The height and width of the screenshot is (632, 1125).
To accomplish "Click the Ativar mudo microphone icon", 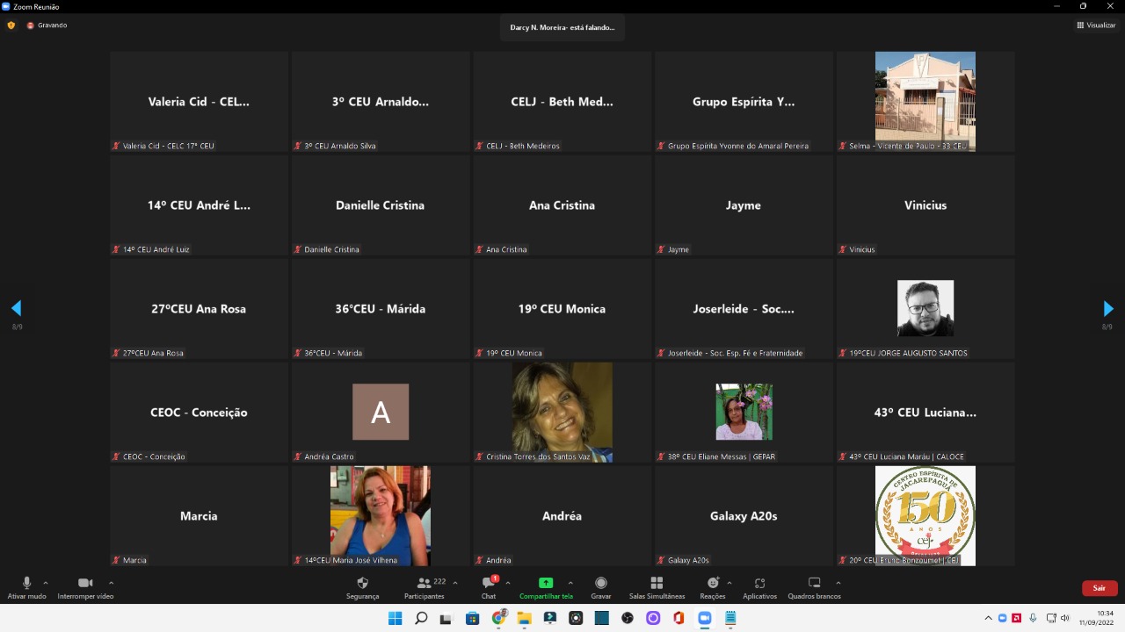I will pos(26,584).
